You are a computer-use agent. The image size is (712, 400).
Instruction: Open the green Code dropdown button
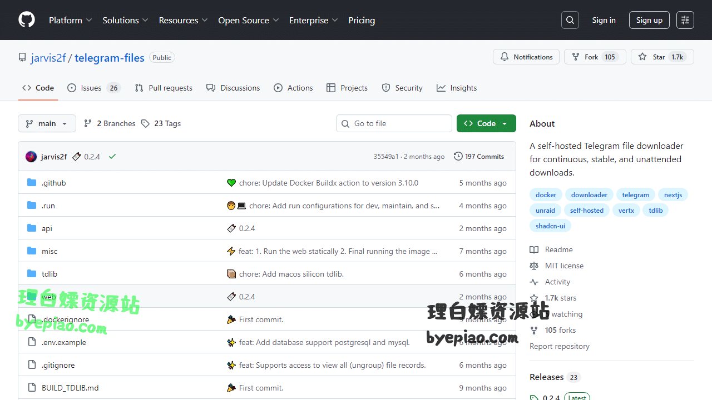pyautogui.click(x=486, y=123)
